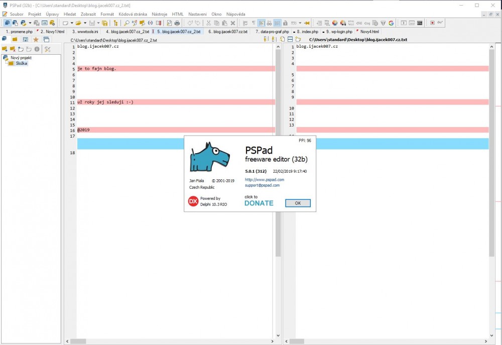
Task: Toggle show special characters pilcrow button
Action: pyautogui.click(x=254, y=23)
